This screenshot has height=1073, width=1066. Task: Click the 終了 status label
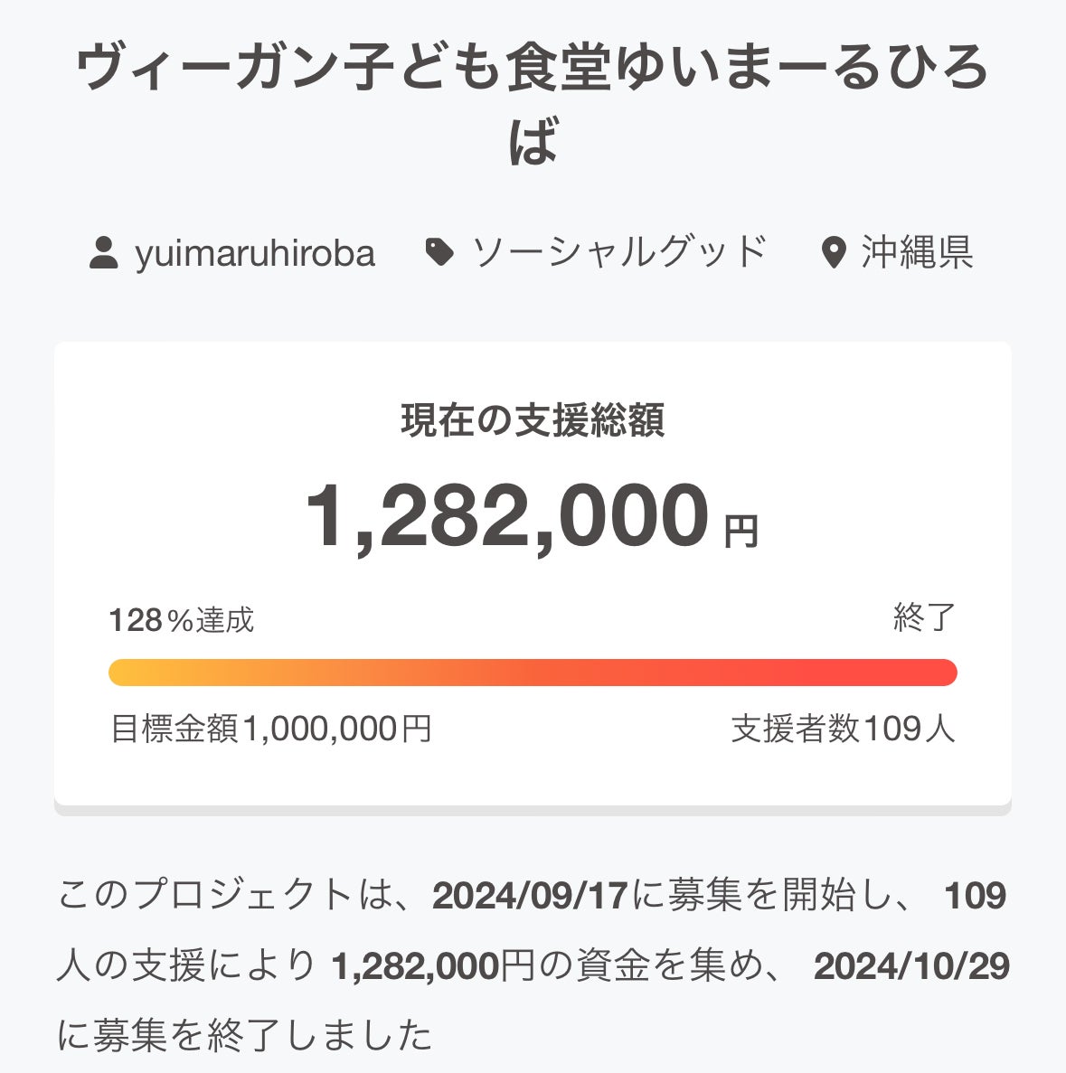pyautogui.click(x=923, y=618)
